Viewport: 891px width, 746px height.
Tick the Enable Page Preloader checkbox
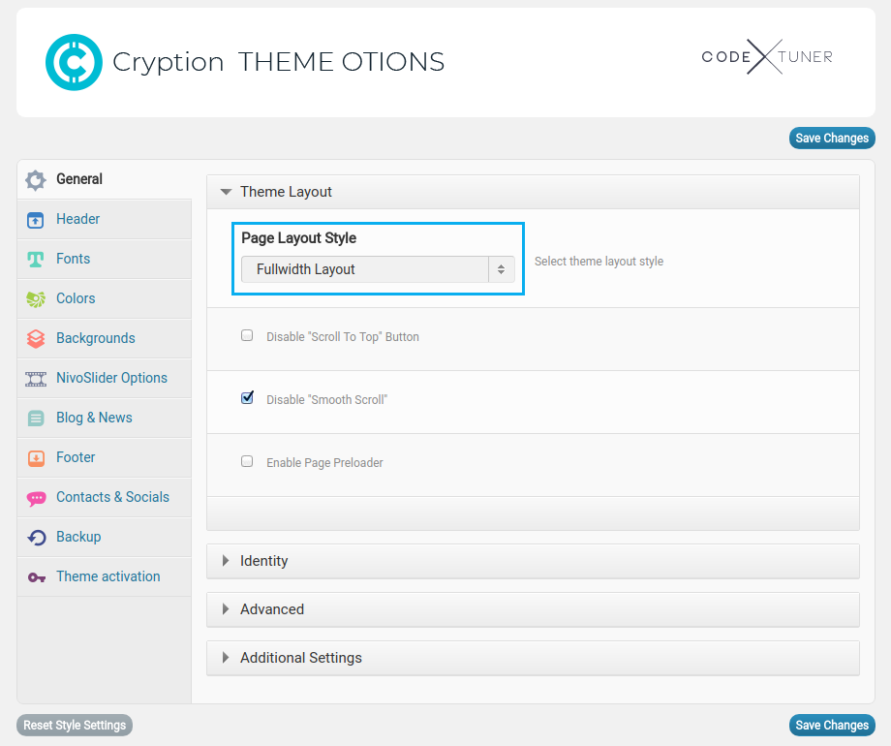pyautogui.click(x=247, y=461)
